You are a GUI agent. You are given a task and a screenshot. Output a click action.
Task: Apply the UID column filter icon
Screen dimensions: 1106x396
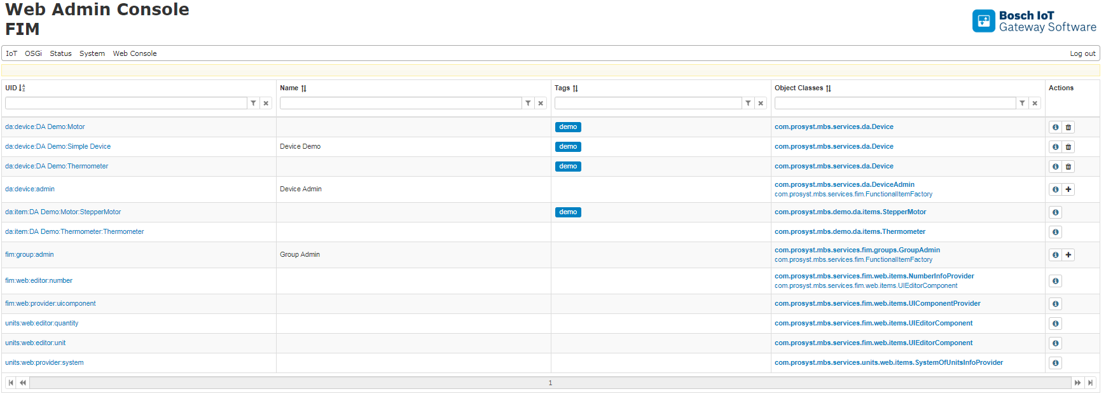click(x=253, y=103)
